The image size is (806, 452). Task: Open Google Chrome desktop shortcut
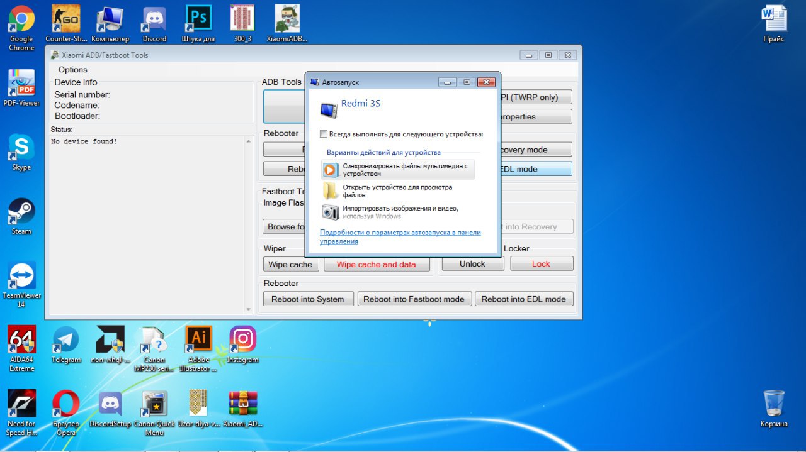[21, 28]
